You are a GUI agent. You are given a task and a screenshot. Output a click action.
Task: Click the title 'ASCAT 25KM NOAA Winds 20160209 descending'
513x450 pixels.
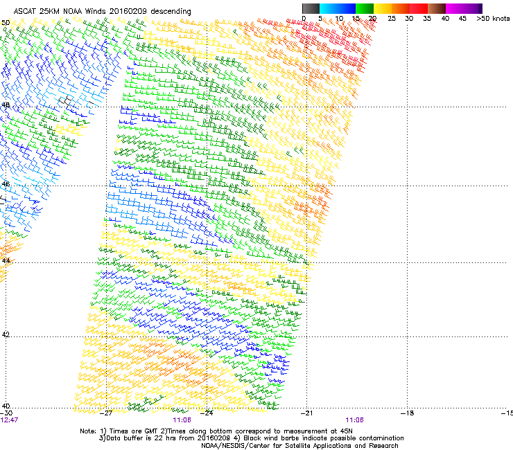coord(102,11)
